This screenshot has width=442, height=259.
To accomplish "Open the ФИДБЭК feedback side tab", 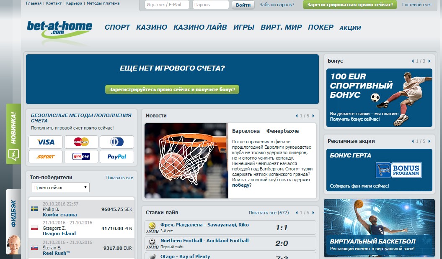I will tap(13, 213).
